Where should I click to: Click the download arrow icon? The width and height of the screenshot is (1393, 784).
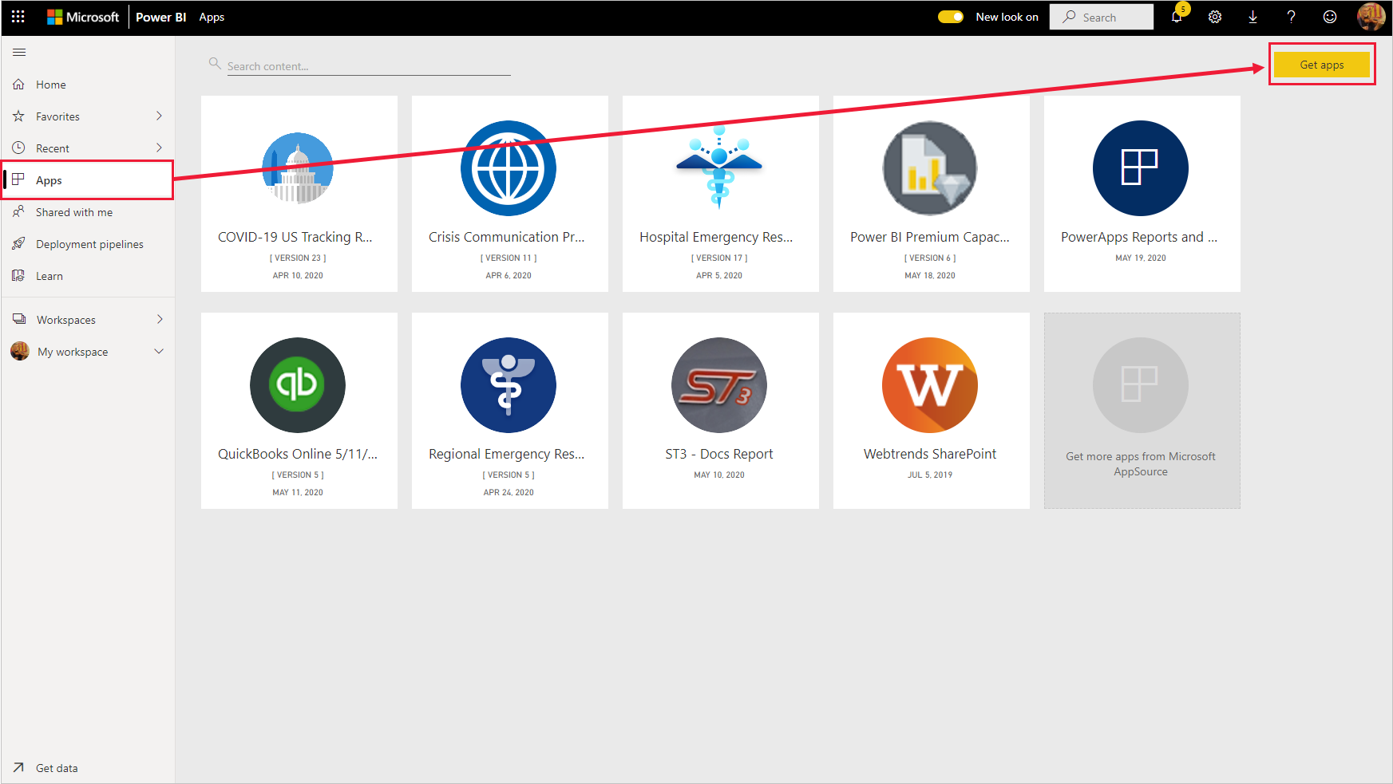tap(1253, 17)
